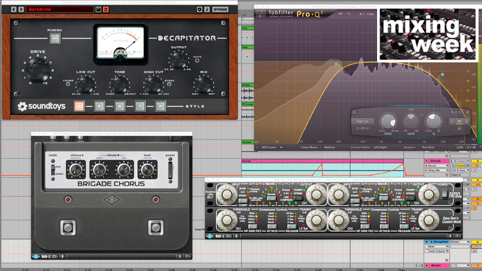Image resolution: width=482 pixels, height=271 pixels.
Task: Open Decapitator settings gear
Action: click(x=200, y=10)
